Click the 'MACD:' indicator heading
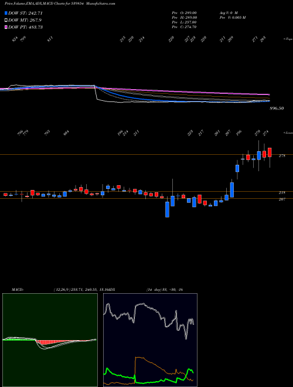Image resolution: width=293 pixels, height=387 pixels. click(18, 290)
